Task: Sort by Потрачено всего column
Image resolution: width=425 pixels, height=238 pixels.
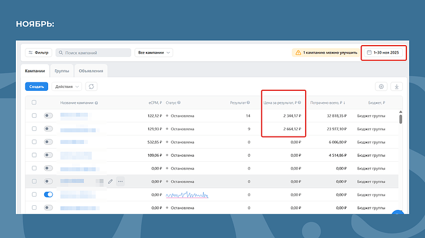Action: pyautogui.click(x=328, y=103)
